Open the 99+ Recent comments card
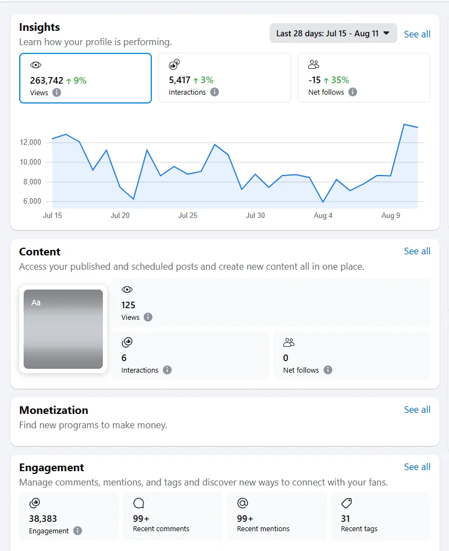 [173, 516]
